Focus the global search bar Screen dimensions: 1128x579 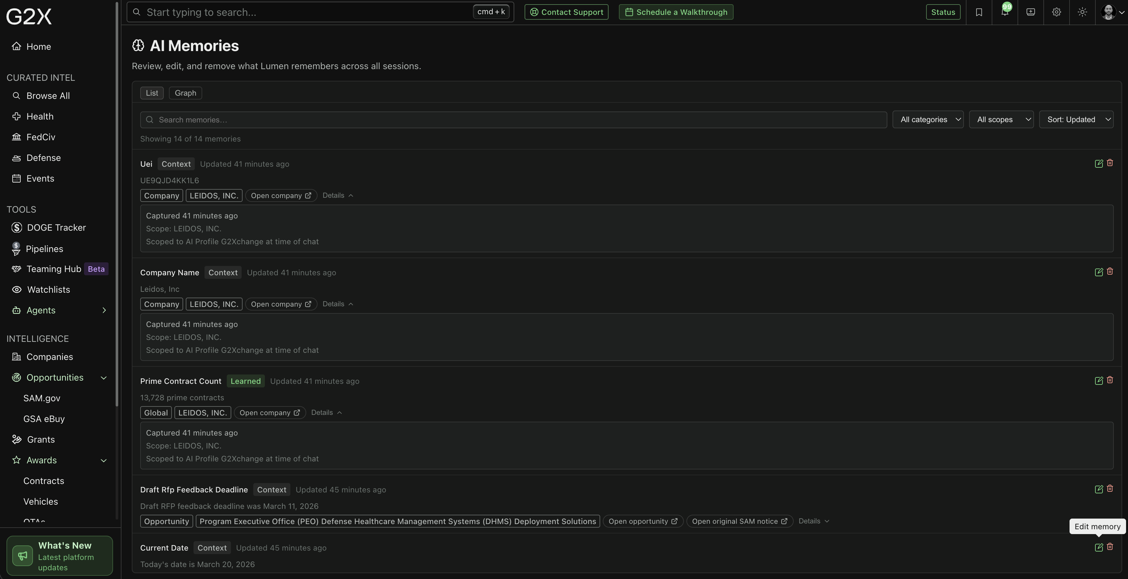tap(320, 12)
